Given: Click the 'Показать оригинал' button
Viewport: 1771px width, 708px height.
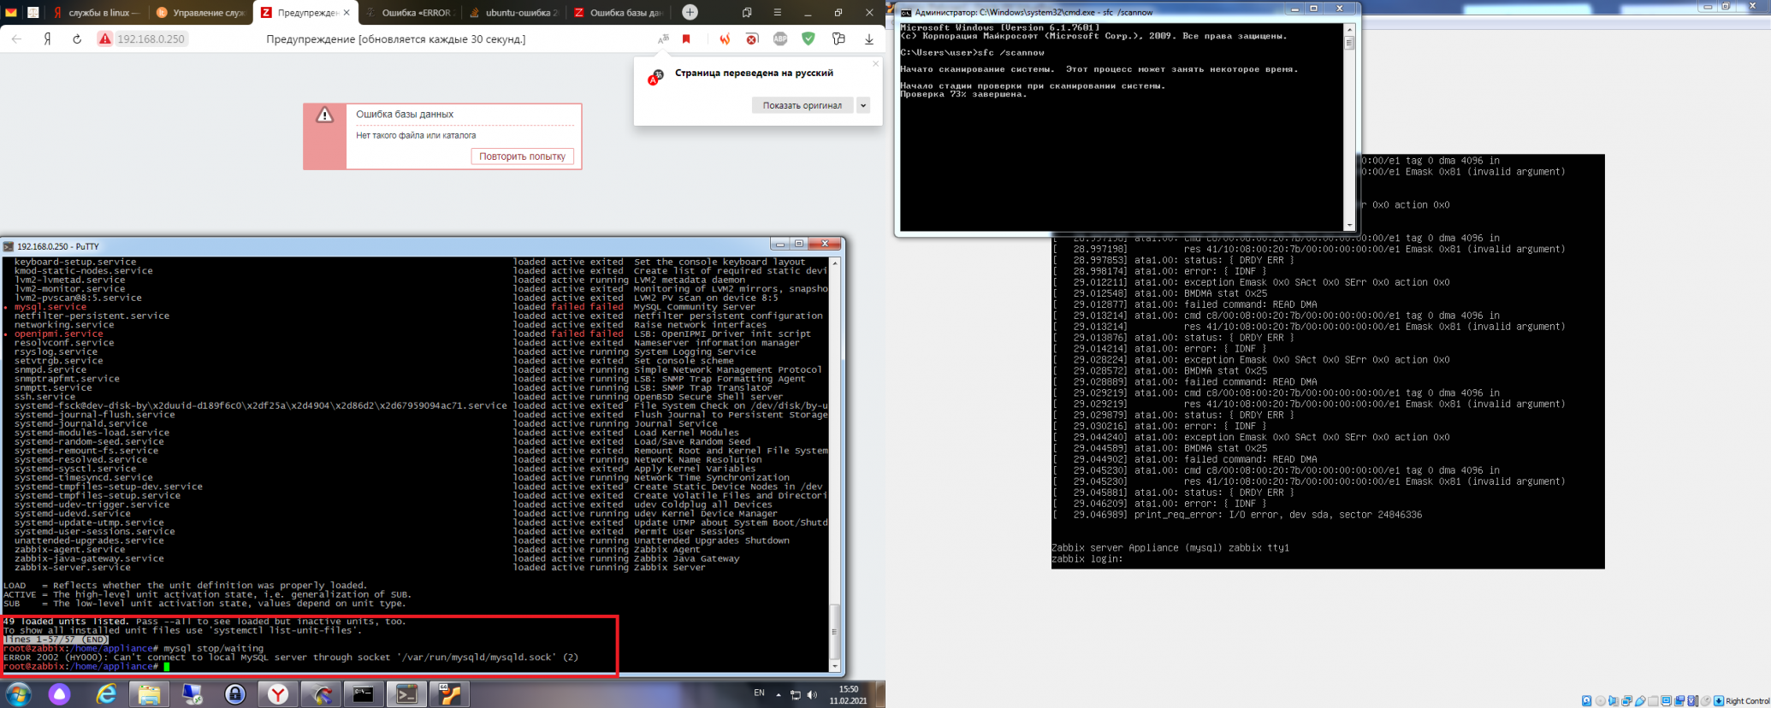Looking at the screenshot, I should pyautogui.click(x=803, y=105).
